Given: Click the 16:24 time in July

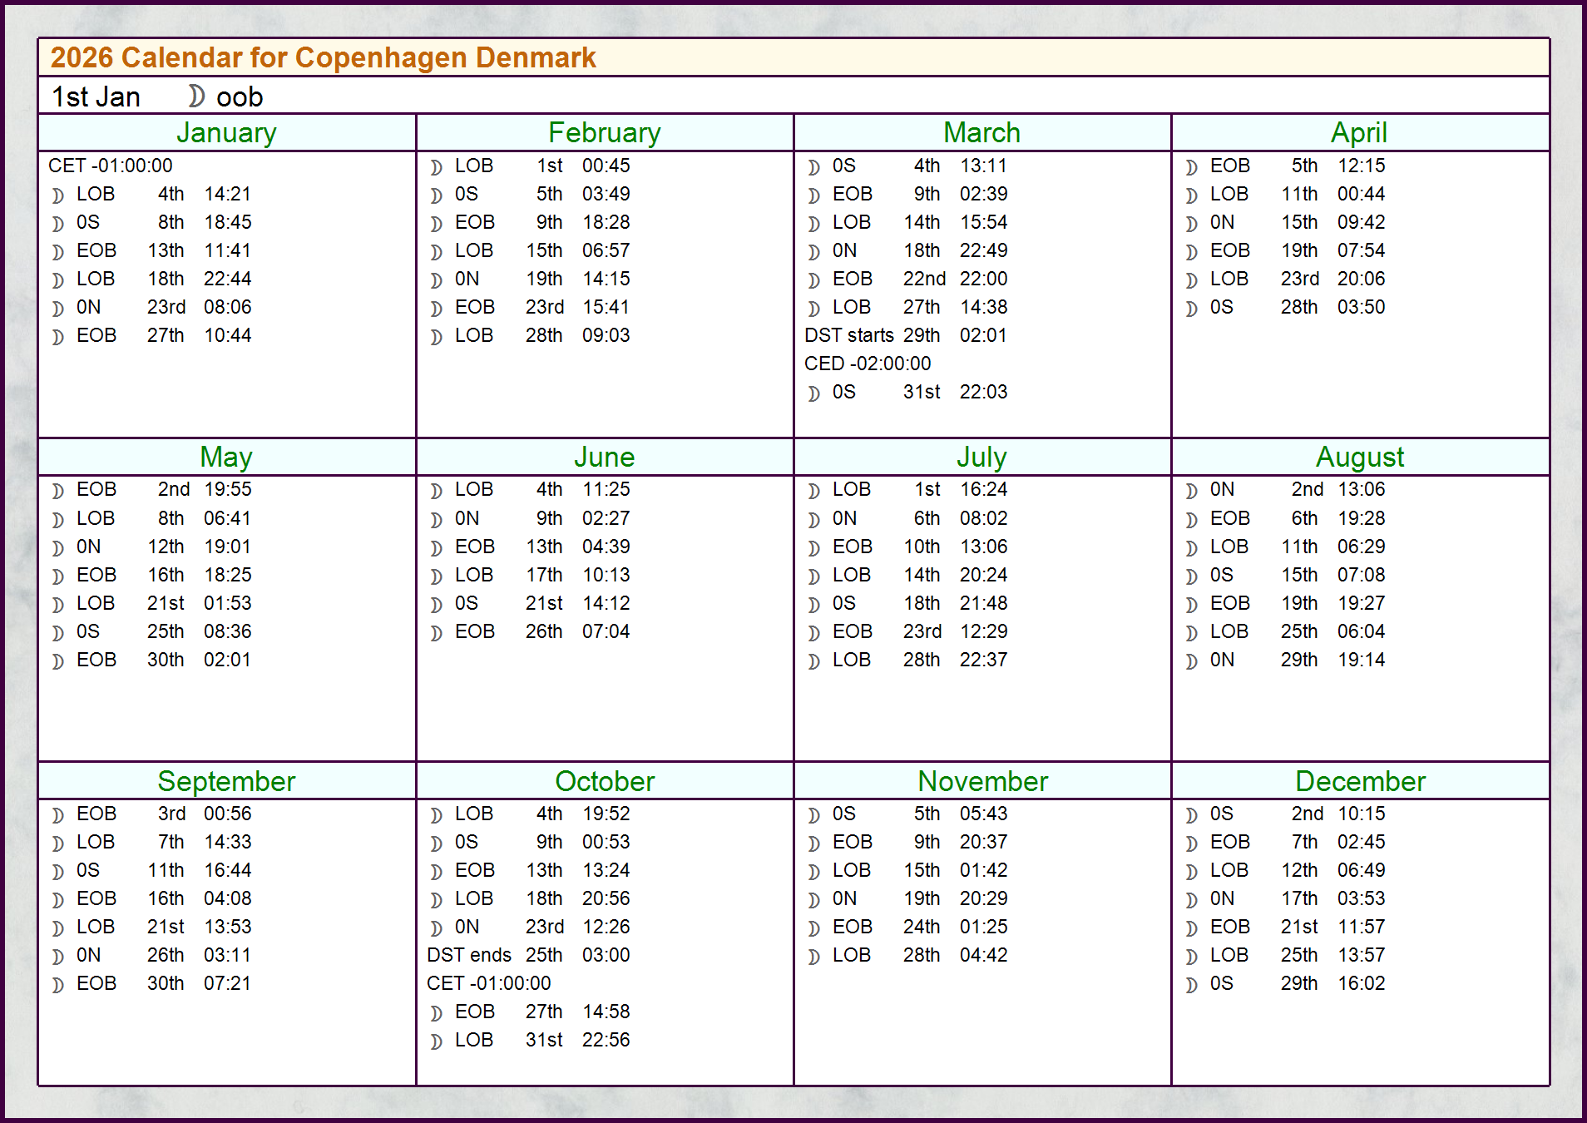Looking at the screenshot, I should 983,489.
